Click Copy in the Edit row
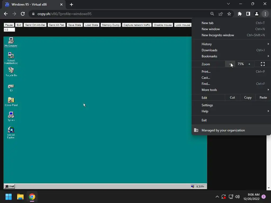The width and height of the screenshot is (271, 203). (248, 98)
